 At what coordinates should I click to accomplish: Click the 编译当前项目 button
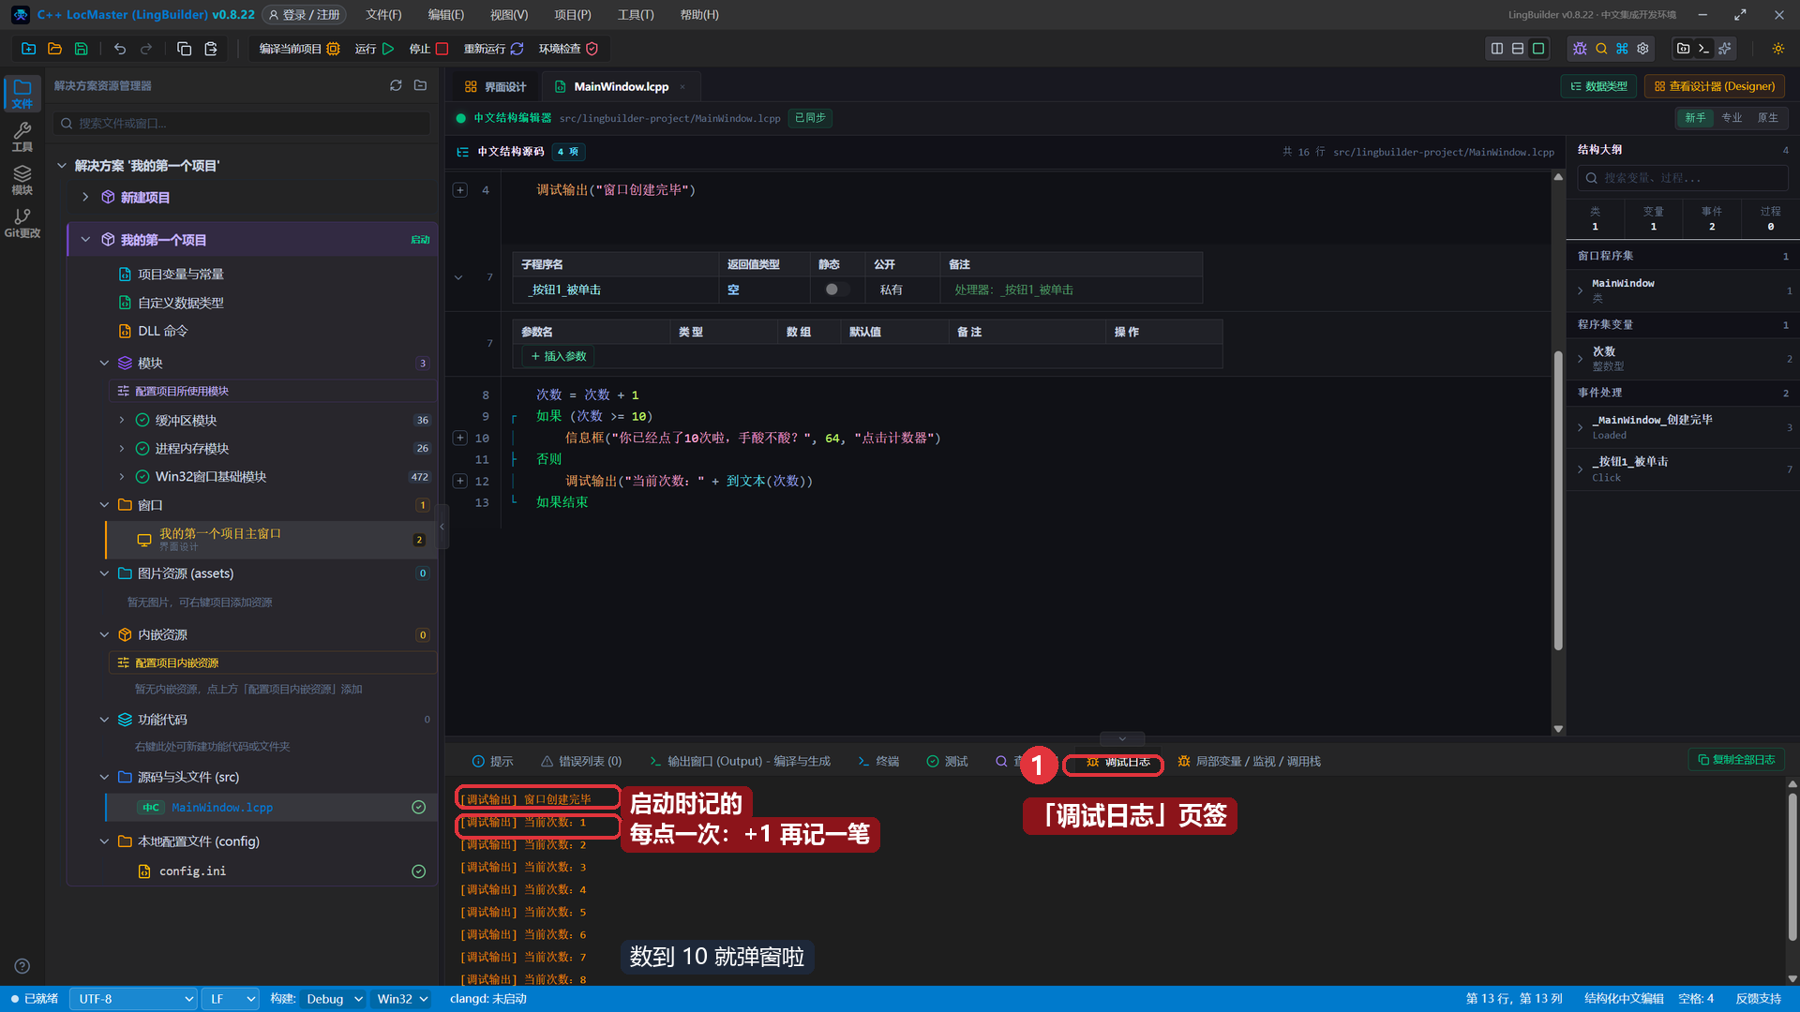click(x=299, y=49)
